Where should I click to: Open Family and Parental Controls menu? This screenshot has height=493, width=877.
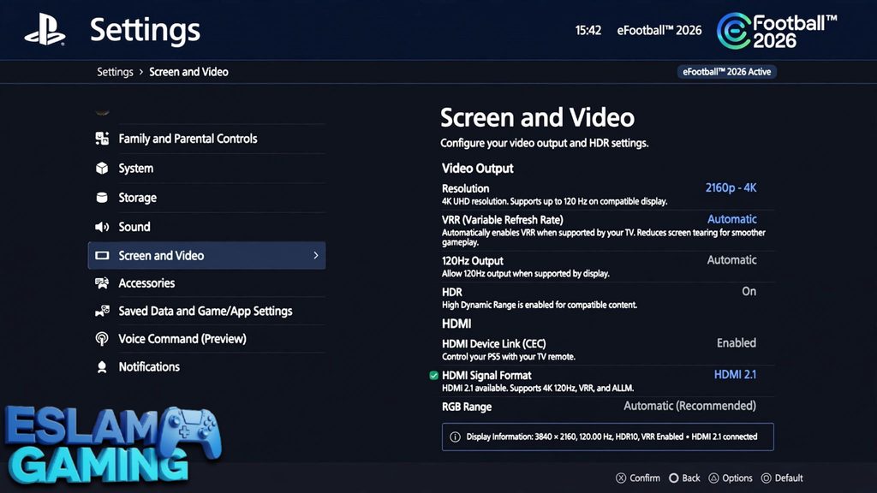pyautogui.click(x=207, y=139)
